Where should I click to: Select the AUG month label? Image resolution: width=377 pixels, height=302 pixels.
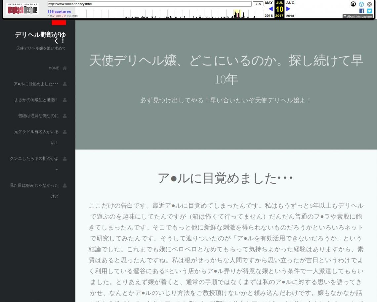click(290, 3)
